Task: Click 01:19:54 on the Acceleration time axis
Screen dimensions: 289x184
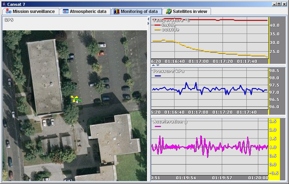Action: tap(186, 178)
